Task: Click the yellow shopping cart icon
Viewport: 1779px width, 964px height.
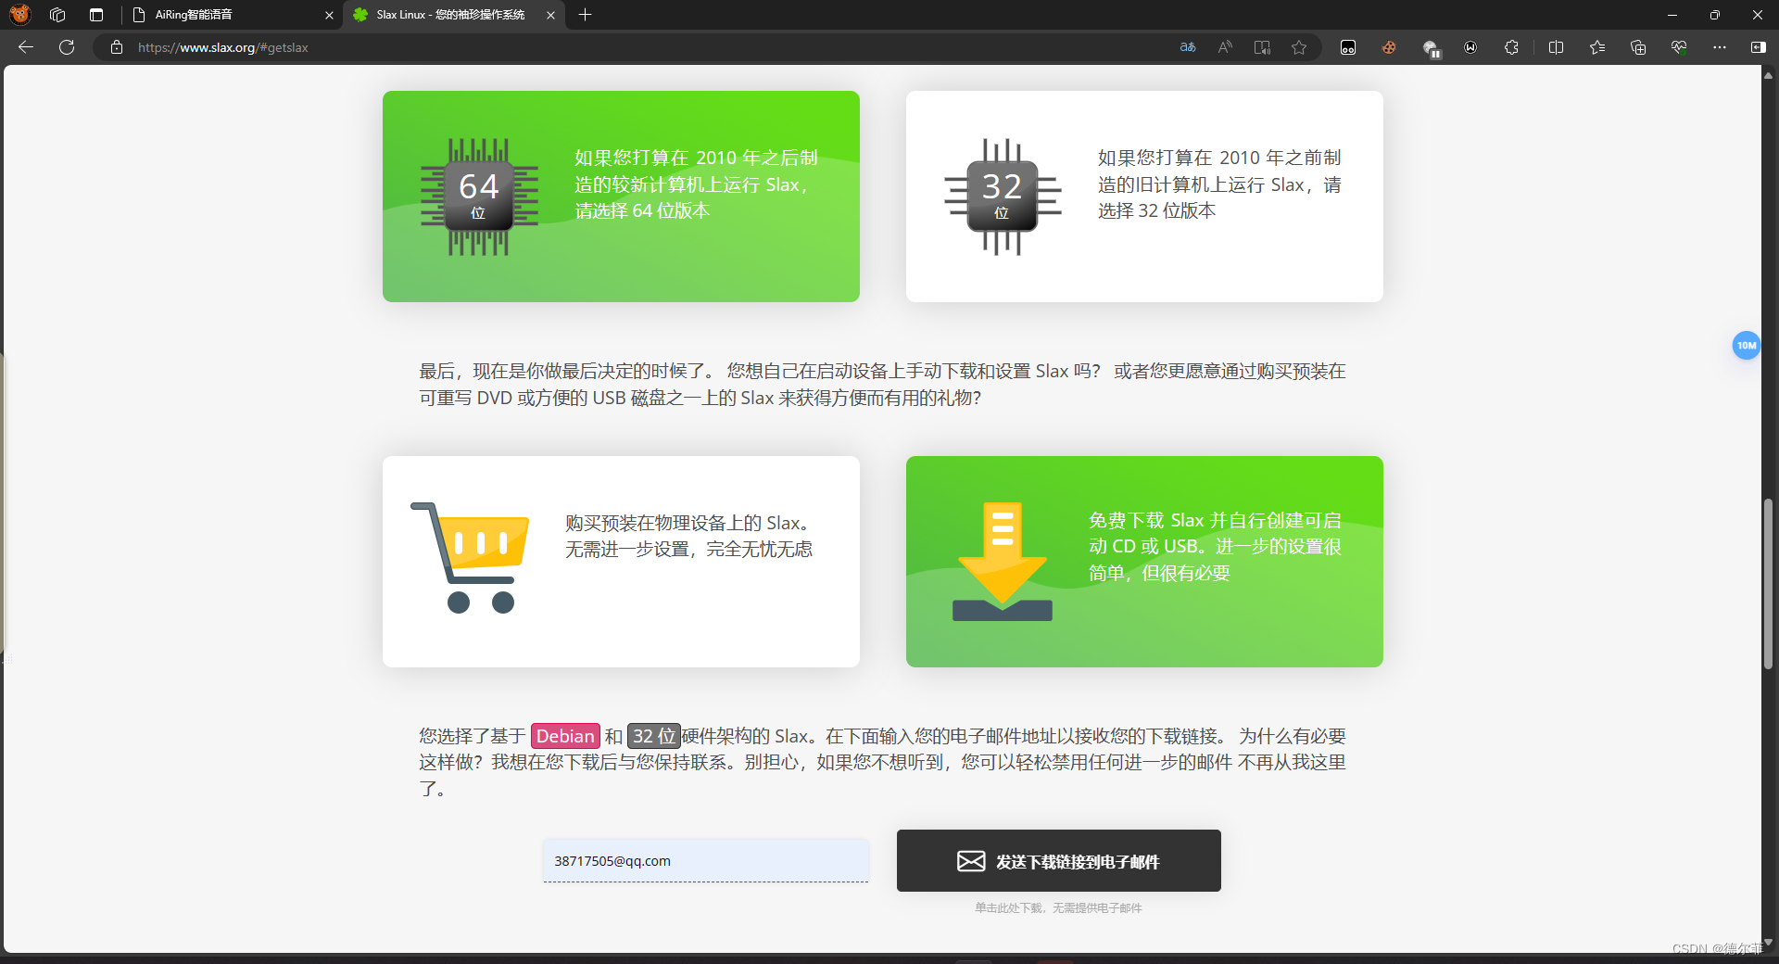Action: [470, 557]
